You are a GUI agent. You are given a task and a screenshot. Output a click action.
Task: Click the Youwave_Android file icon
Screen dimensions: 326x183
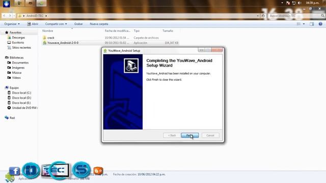[x=44, y=43]
